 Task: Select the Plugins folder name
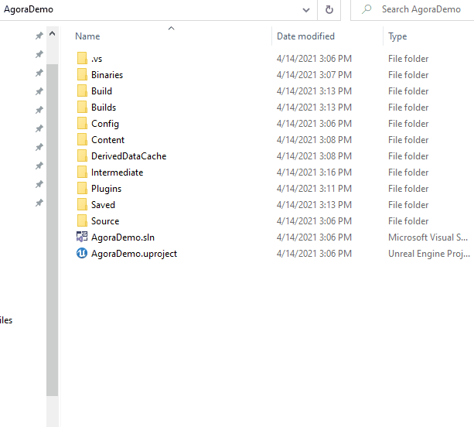click(x=107, y=189)
